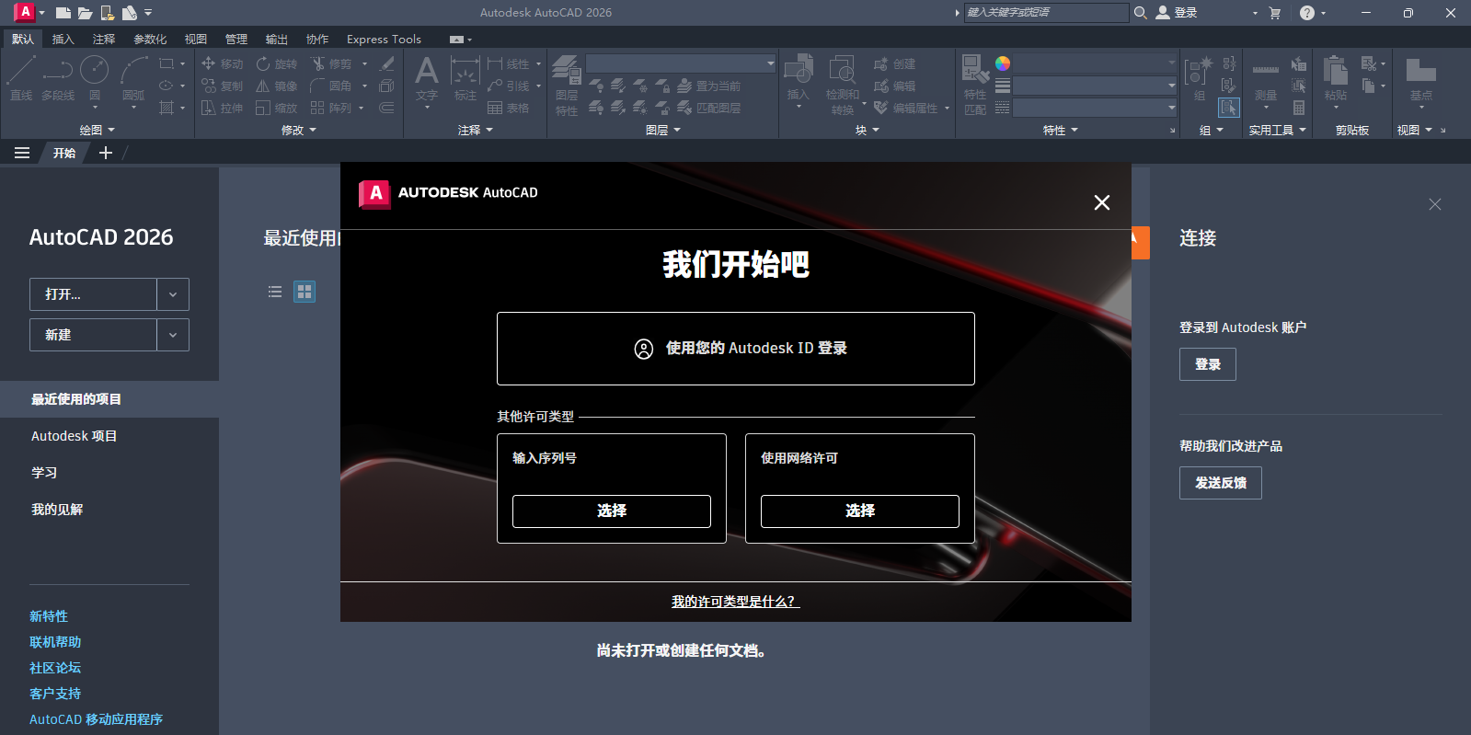Open the Autodesk App Store cart icon
1471x735 pixels.
(1275, 13)
